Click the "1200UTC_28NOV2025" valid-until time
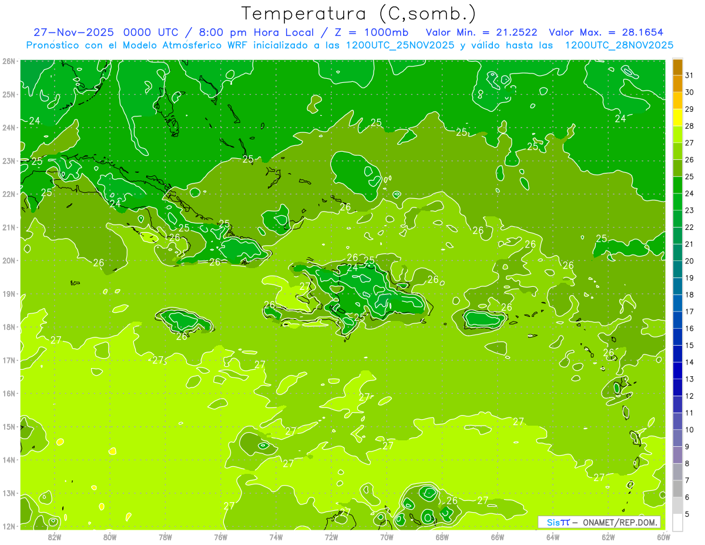The image size is (705, 545). [x=619, y=45]
